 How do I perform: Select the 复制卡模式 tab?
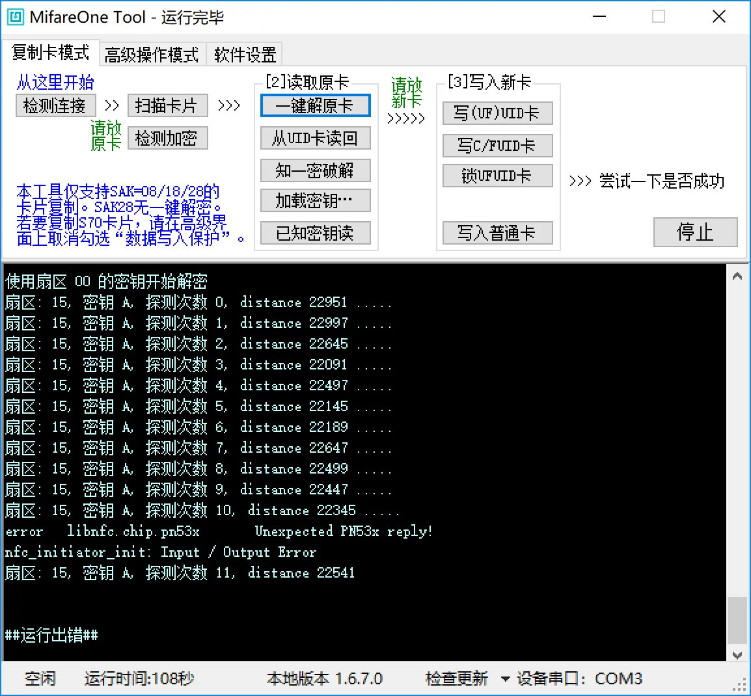[51, 53]
